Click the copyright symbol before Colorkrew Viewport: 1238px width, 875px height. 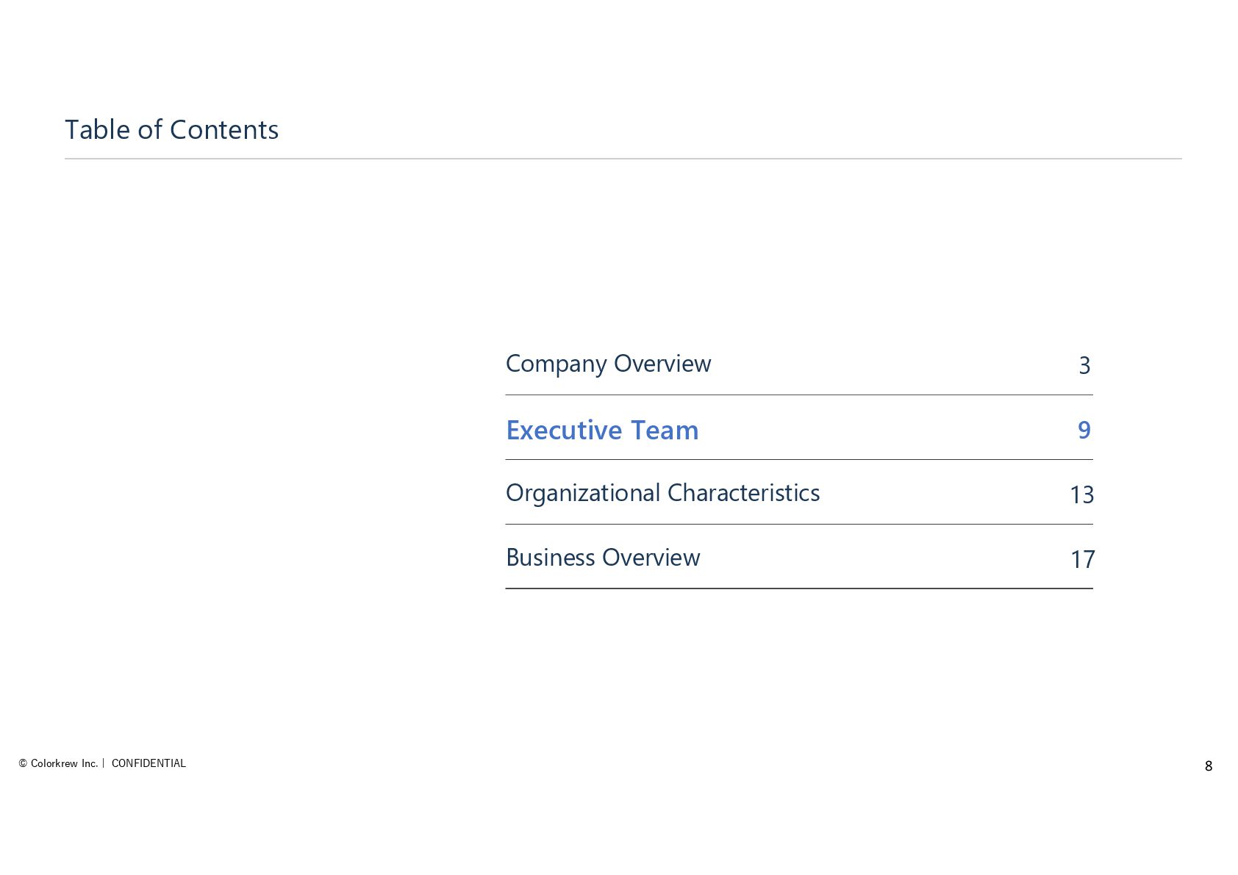[23, 763]
